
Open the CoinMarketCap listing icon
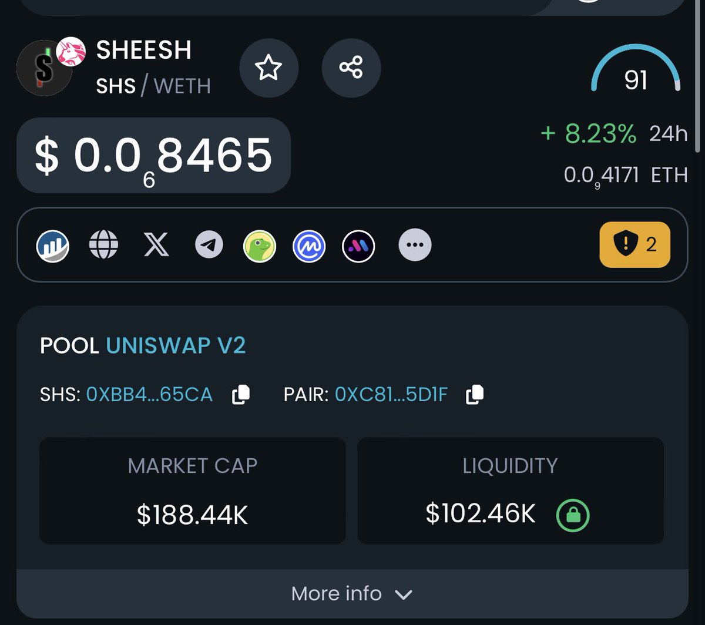309,245
